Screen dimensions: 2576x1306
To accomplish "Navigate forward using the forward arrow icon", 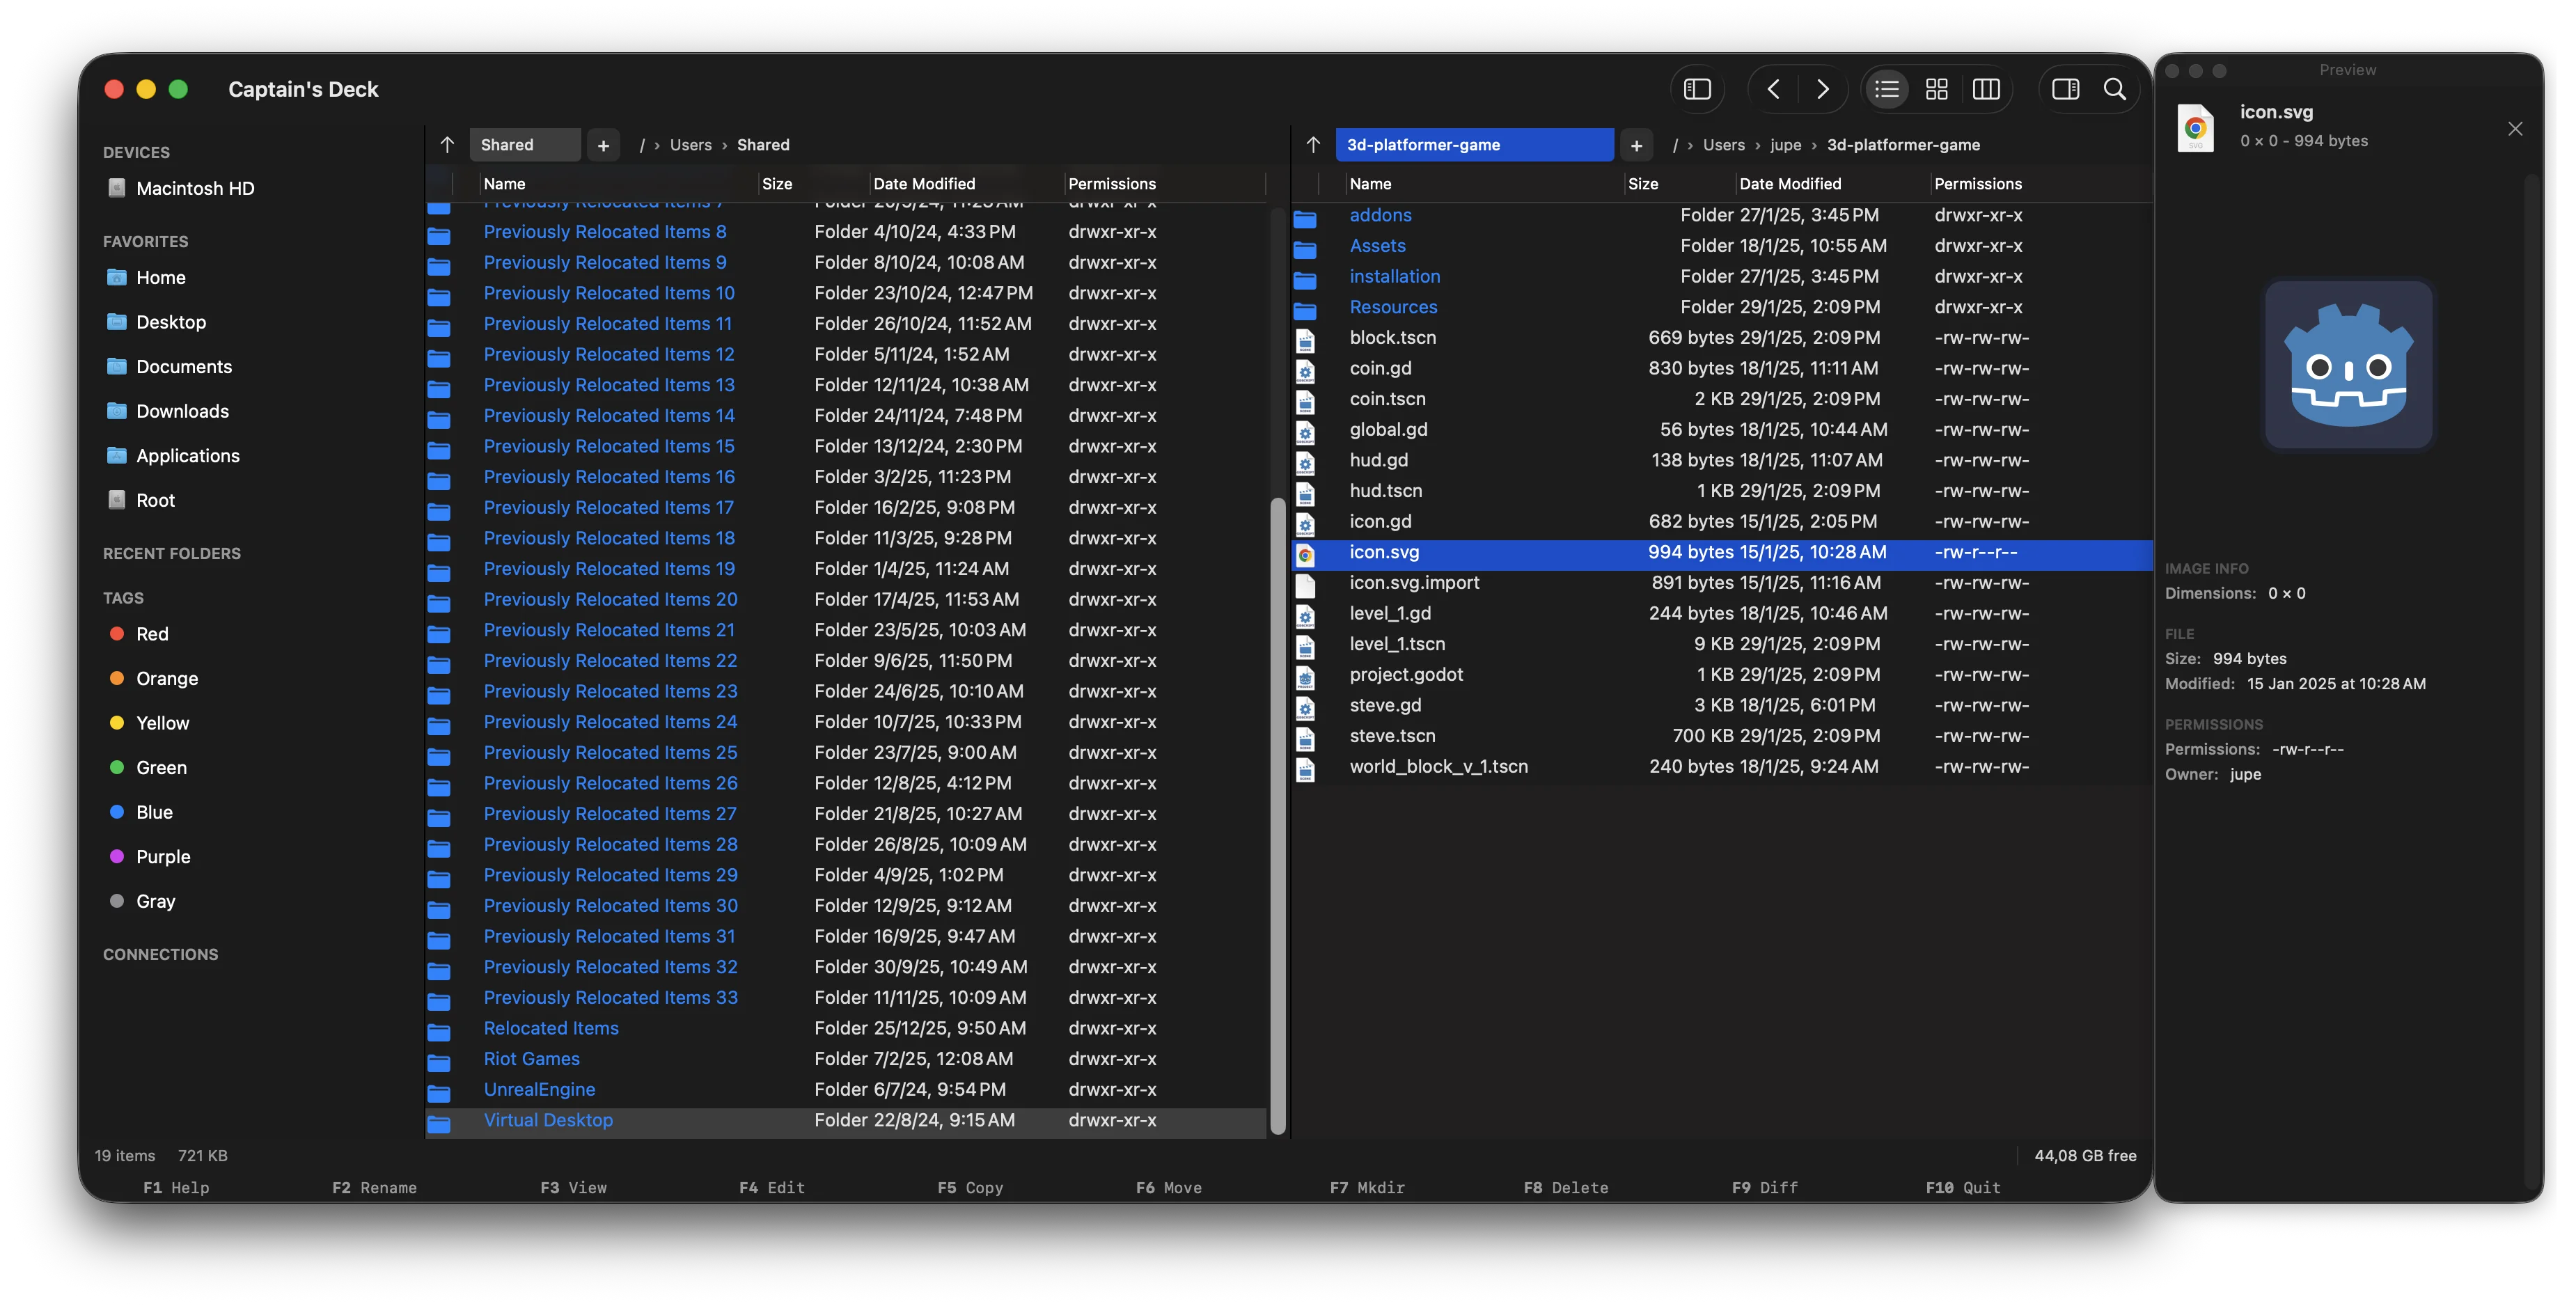I will tap(1823, 88).
